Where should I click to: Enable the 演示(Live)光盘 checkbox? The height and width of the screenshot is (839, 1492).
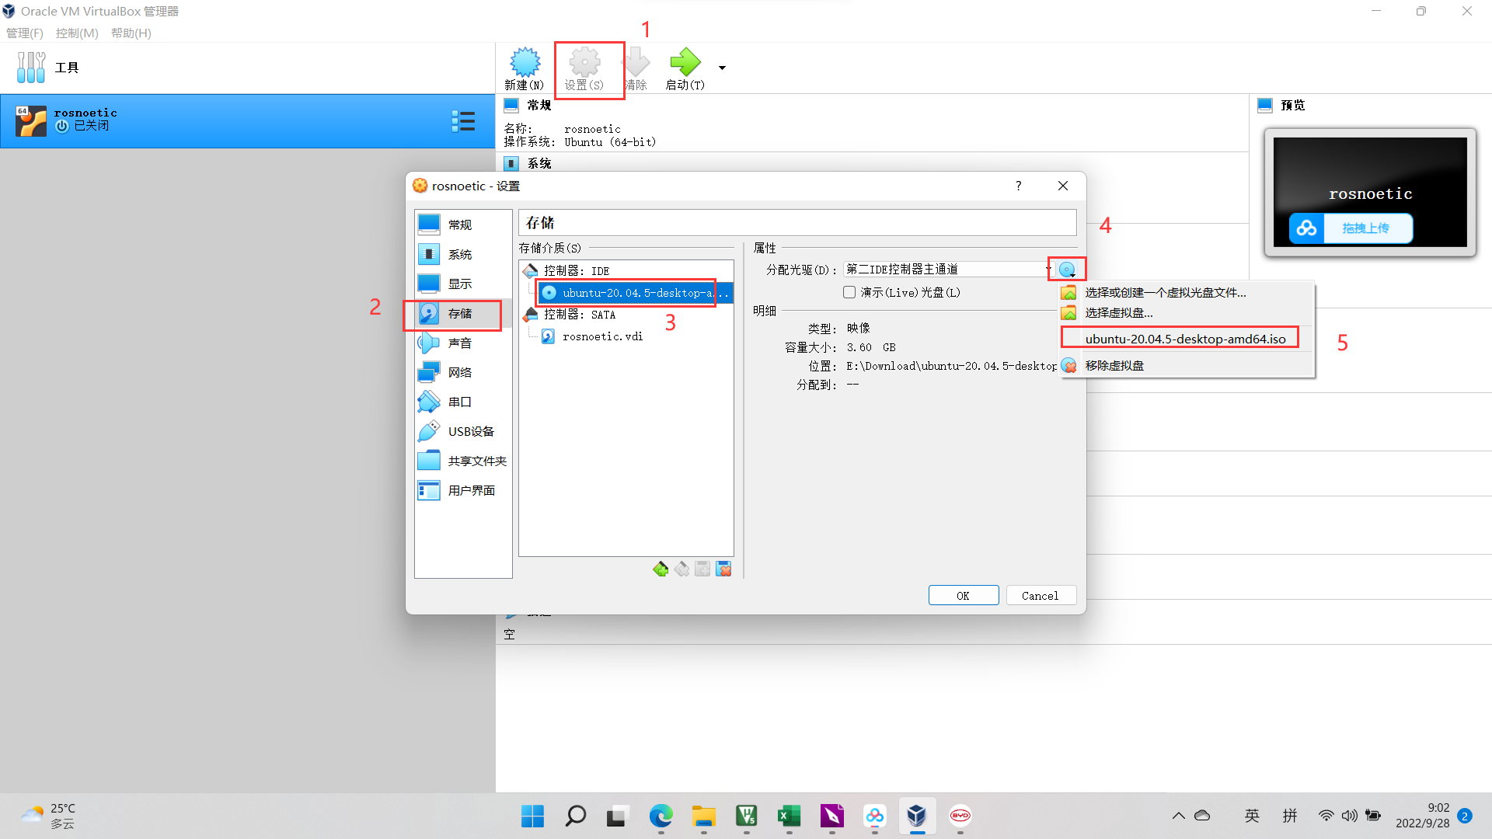tap(849, 292)
